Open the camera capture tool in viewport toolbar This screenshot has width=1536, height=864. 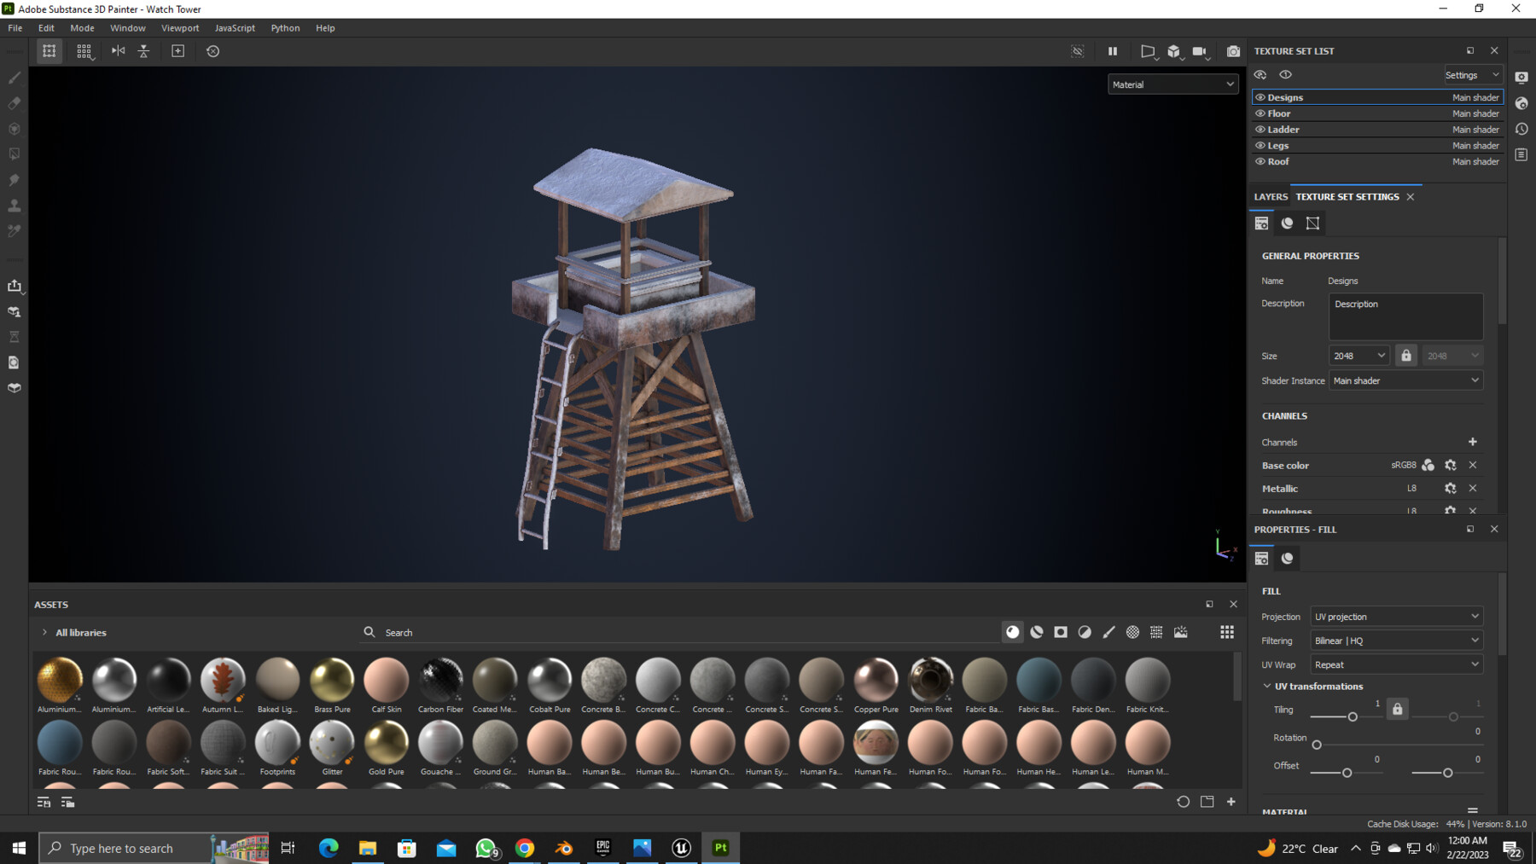[1233, 51]
